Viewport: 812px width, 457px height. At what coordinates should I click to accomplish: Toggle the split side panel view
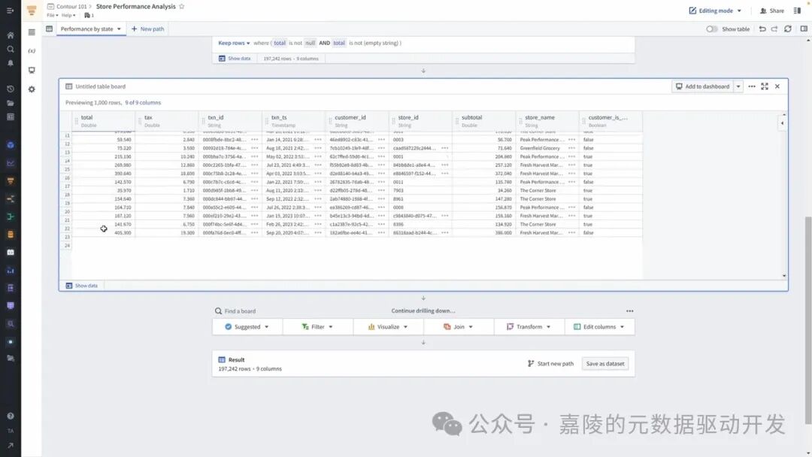[x=804, y=29]
